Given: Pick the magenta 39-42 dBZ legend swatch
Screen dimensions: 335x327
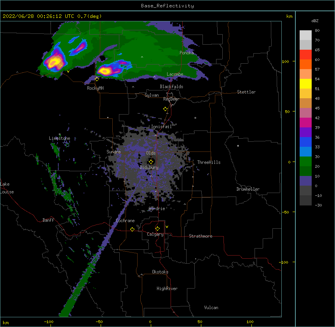Looking at the screenshot, I should coord(305,122).
